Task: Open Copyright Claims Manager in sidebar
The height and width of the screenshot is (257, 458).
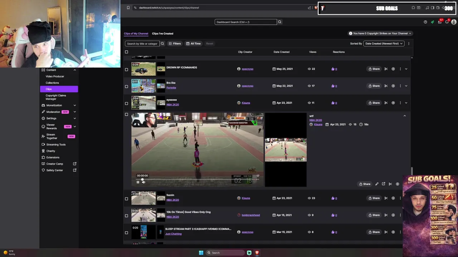Action: pyautogui.click(x=56, y=97)
